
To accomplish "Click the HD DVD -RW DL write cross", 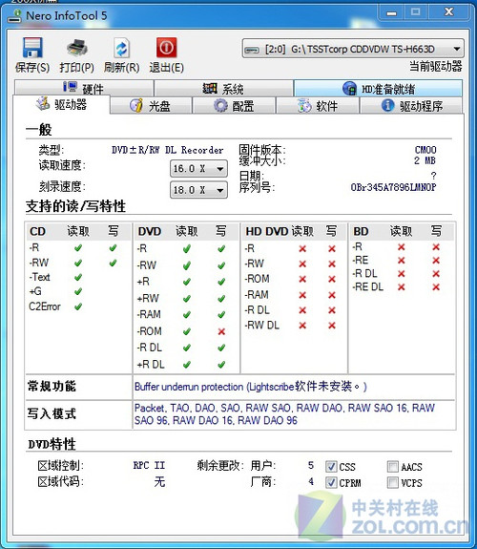I will click(x=332, y=326).
